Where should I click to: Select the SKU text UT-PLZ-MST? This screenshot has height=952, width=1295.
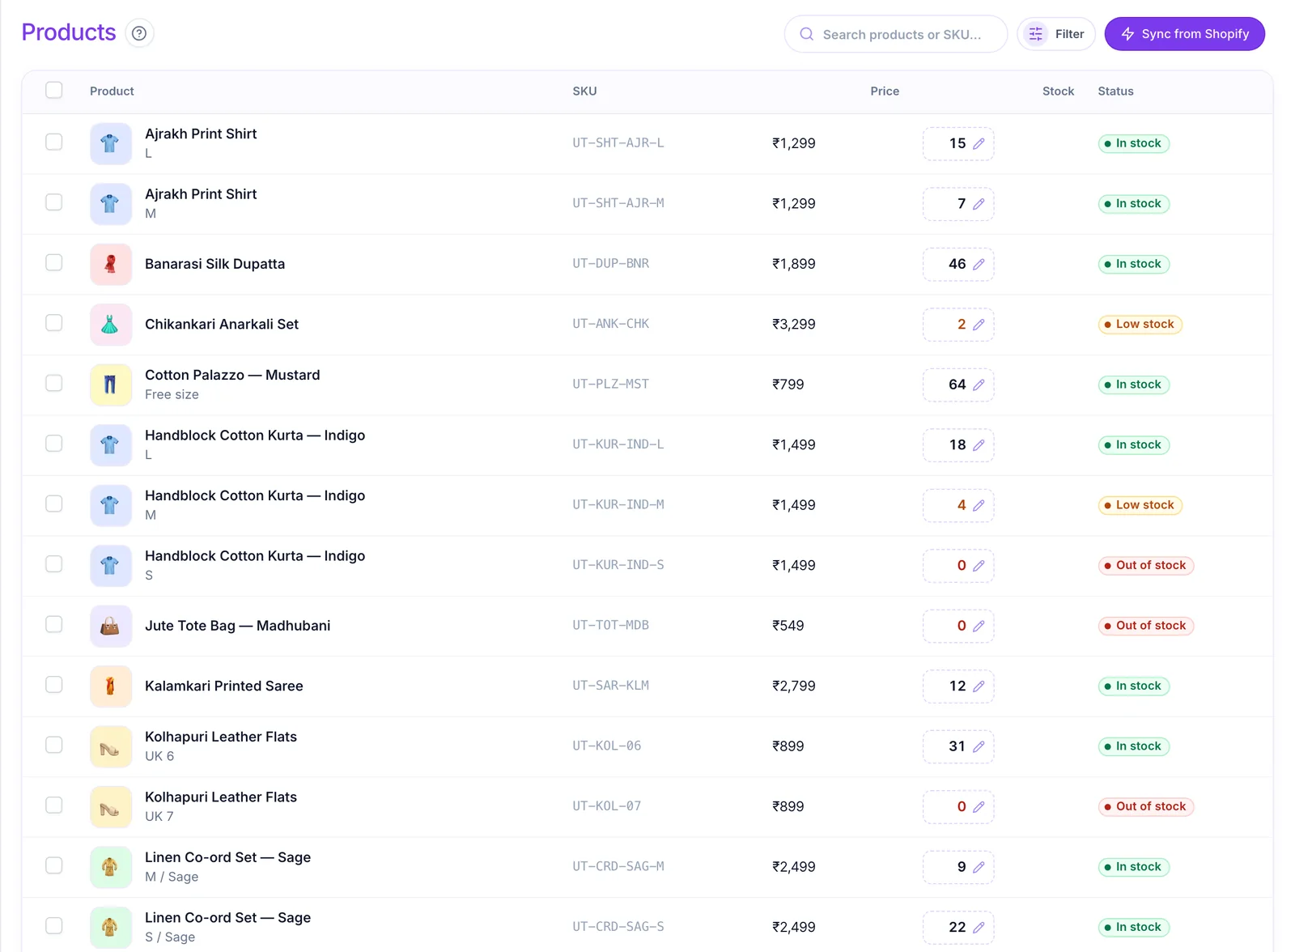pos(611,385)
